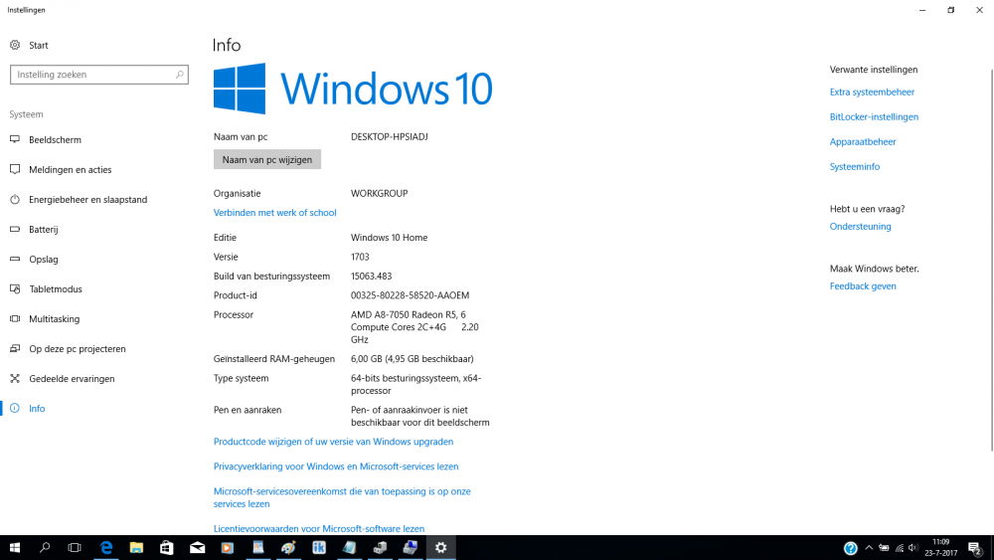Click the magnifier icon in search box
The width and height of the screenshot is (994, 560).
click(179, 75)
